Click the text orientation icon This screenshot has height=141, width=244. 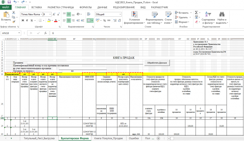[78, 14]
